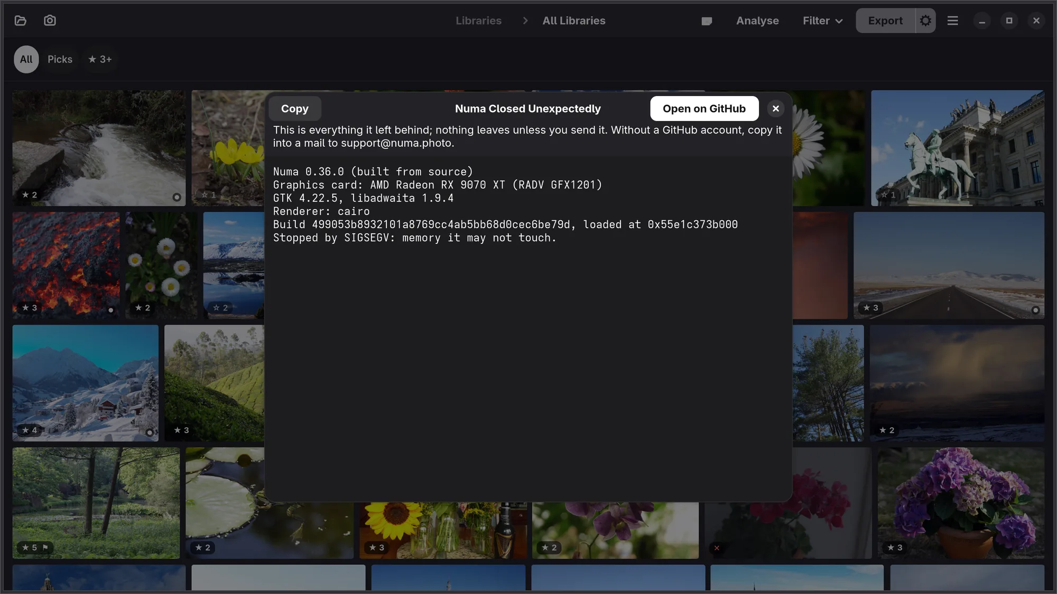
Task: Click the 4-star rating on snowy village
Action: (29, 430)
